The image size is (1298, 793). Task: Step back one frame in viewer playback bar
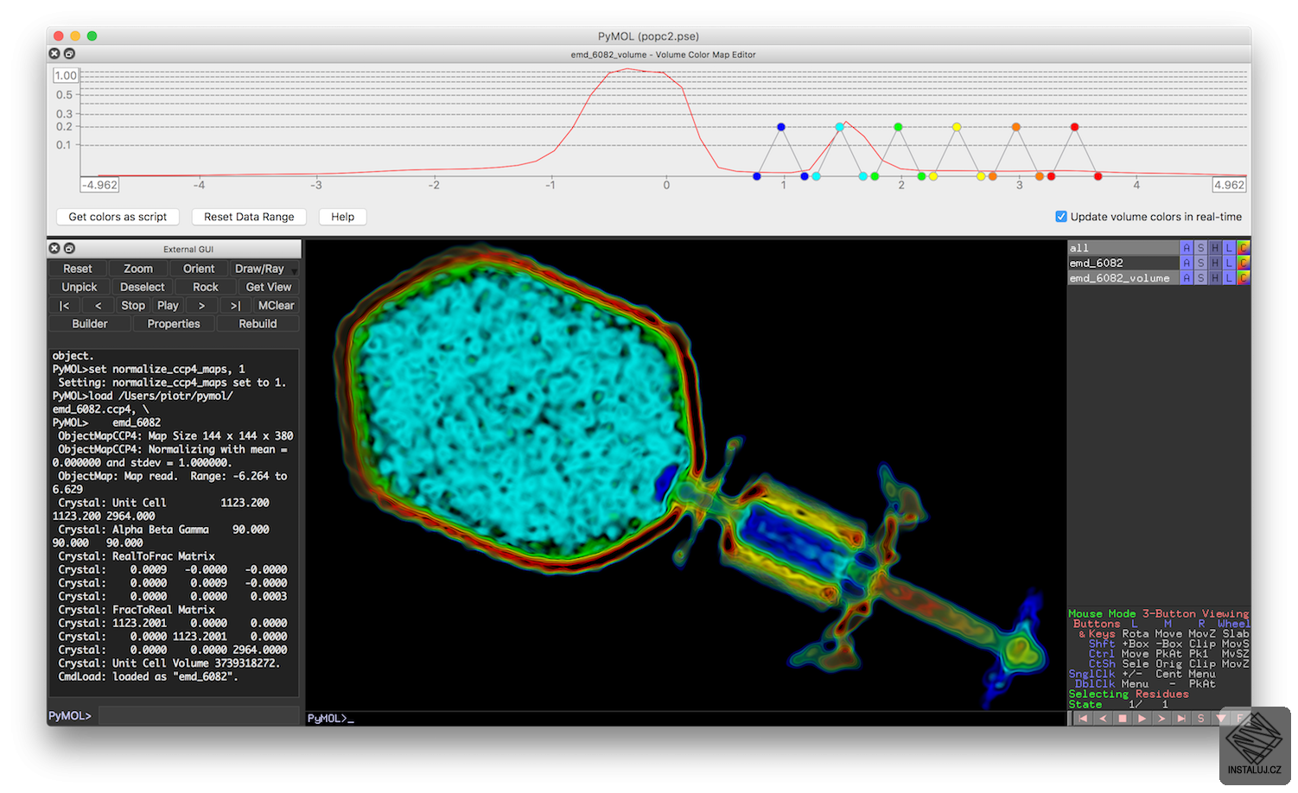tap(1103, 719)
